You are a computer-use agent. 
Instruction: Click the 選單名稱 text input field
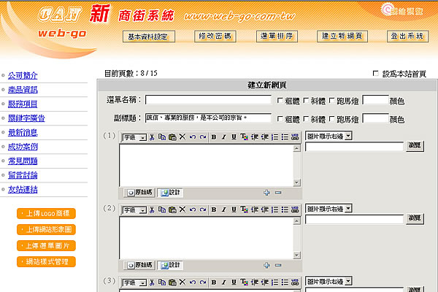point(208,100)
